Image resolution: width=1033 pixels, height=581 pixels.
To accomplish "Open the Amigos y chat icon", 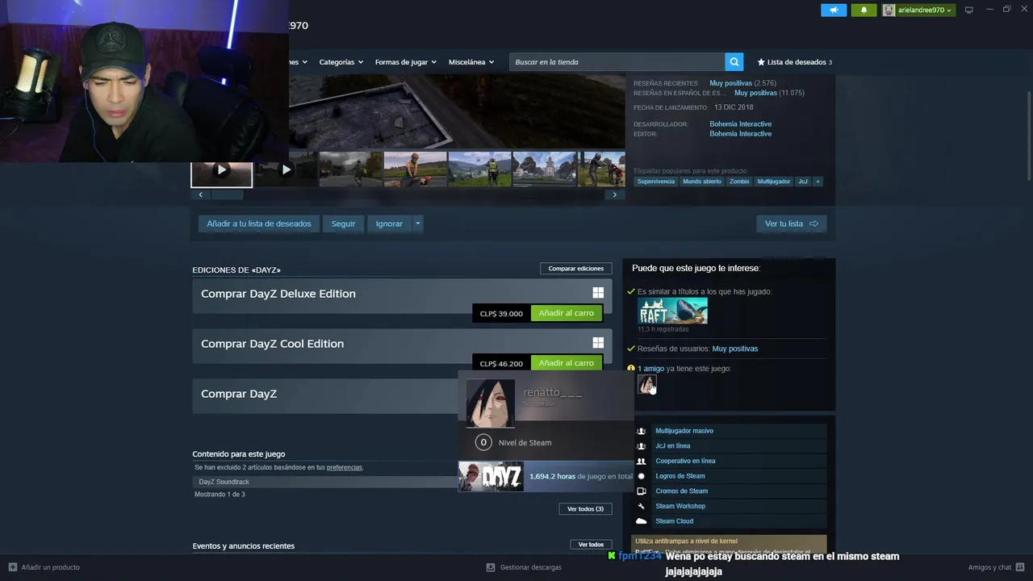I will (1020, 567).
